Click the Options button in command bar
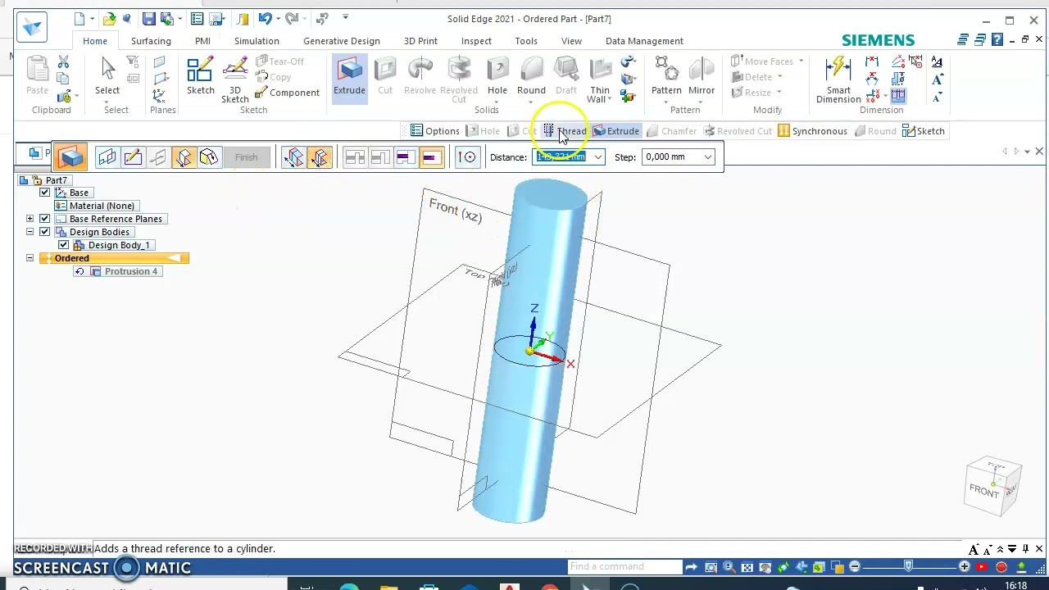The width and height of the screenshot is (1049, 590). point(435,131)
